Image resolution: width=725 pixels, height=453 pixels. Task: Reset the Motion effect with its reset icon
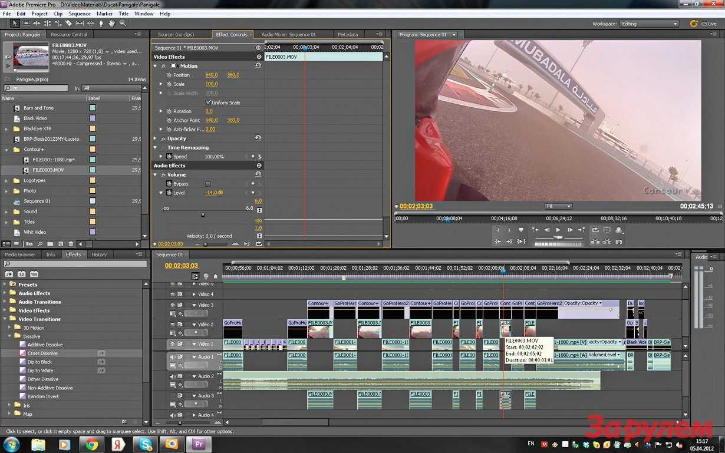coord(258,65)
